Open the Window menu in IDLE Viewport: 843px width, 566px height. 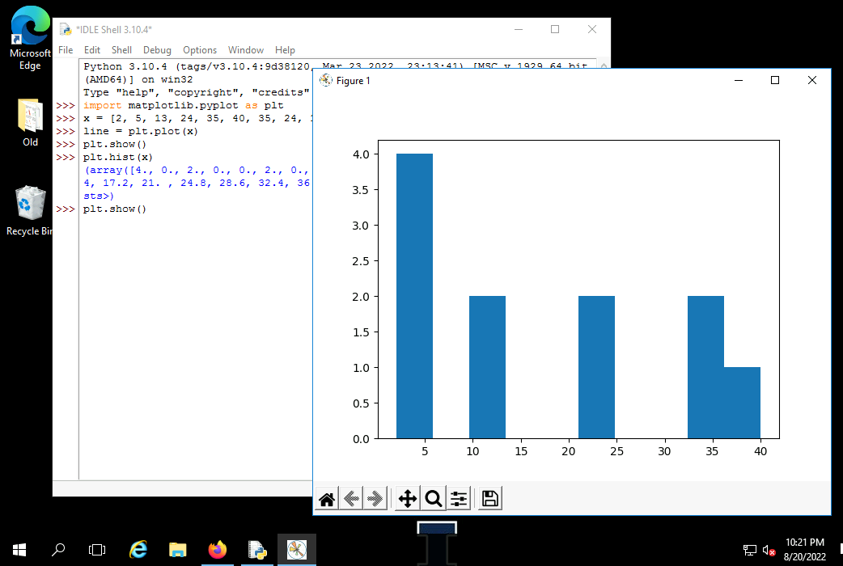tap(246, 50)
